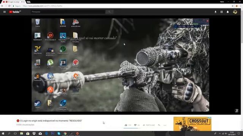Open the three-dot more actions menu
The image size is (243, 136).
[x=165, y=125]
